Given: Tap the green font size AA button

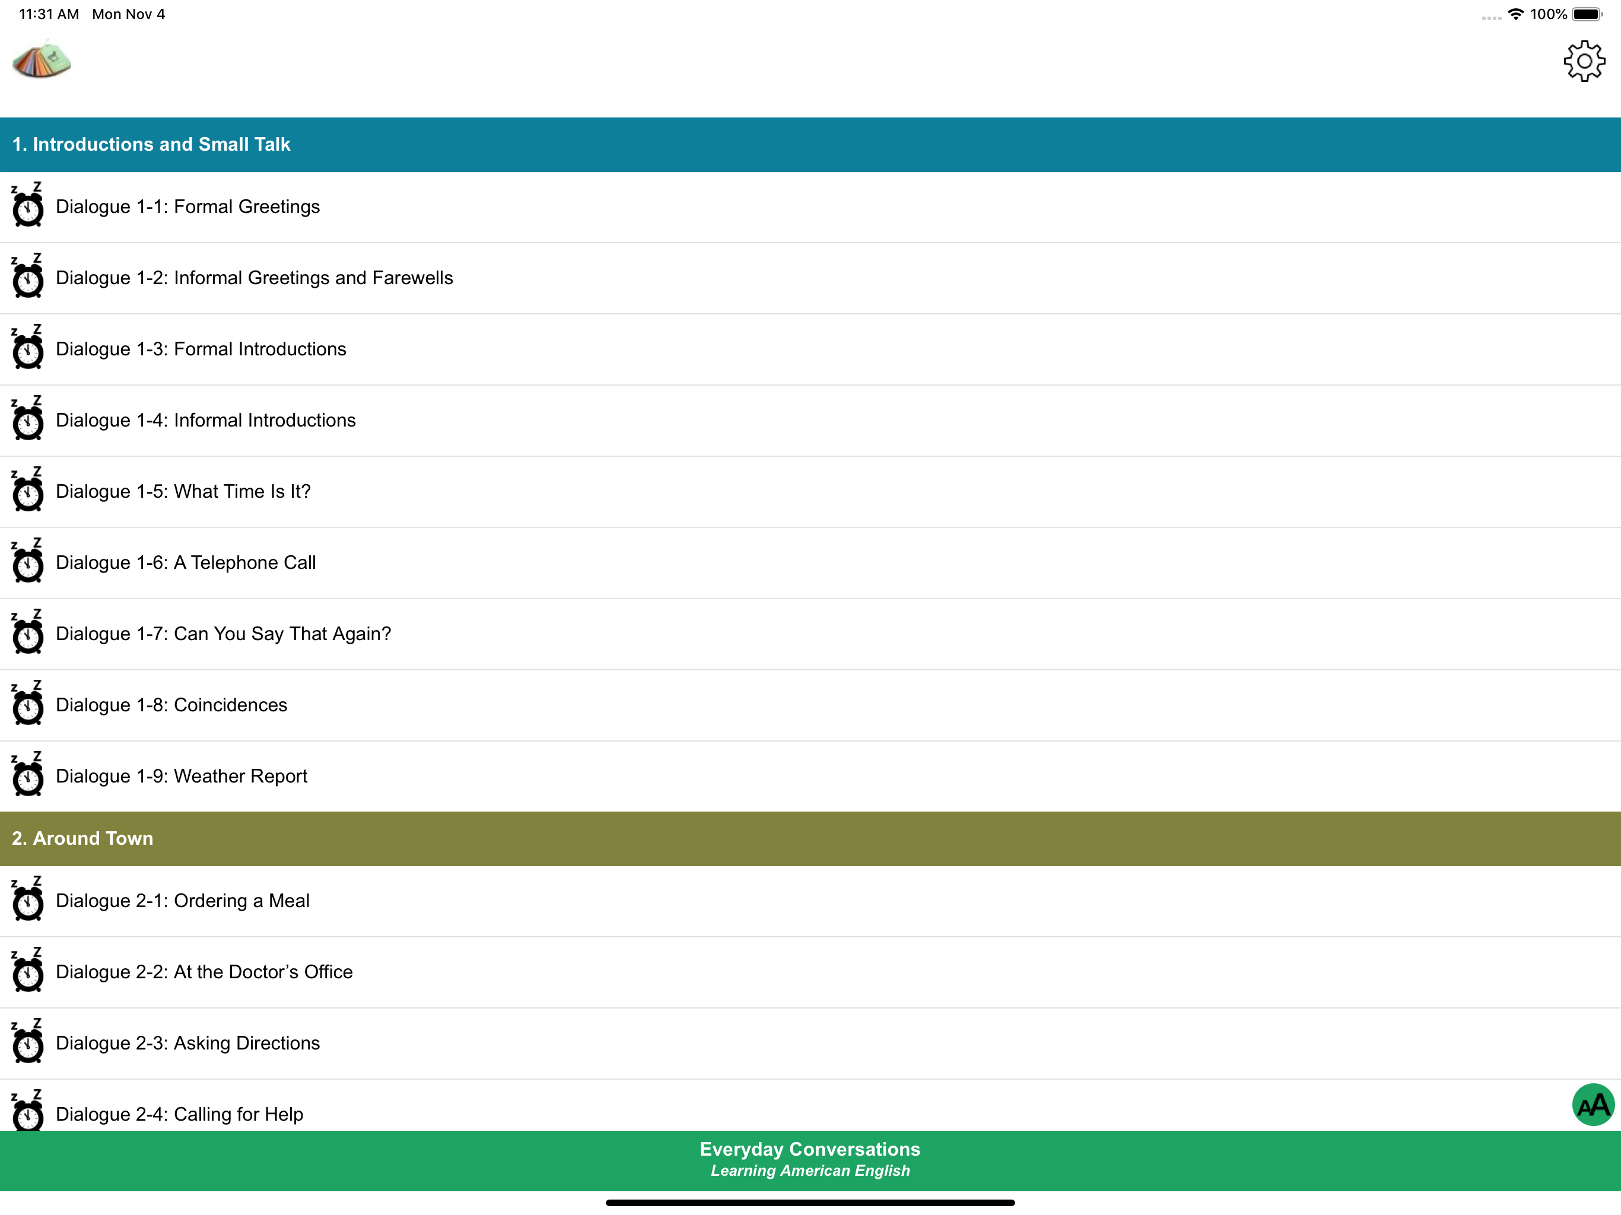Looking at the screenshot, I should pyautogui.click(x=1593, y=1104).
